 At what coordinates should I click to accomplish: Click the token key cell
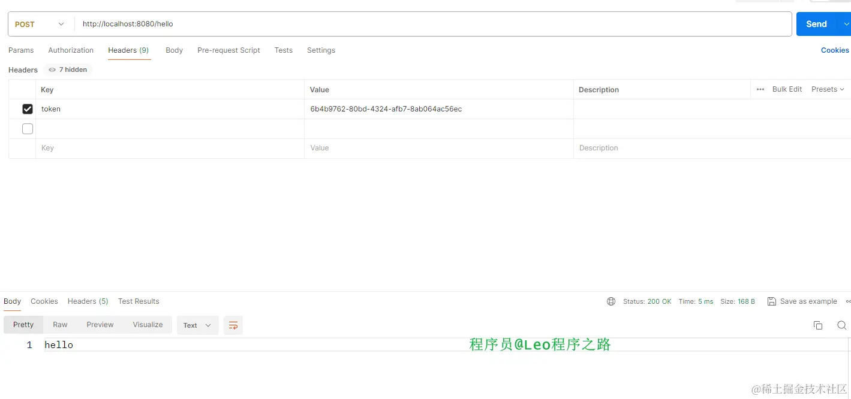[x=170, y=109]
